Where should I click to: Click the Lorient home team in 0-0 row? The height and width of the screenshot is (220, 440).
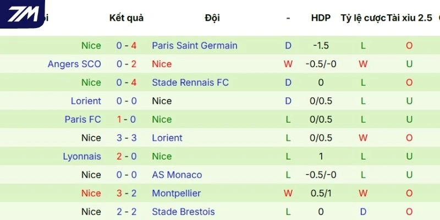pyautogui.click(x=86, y=101)
